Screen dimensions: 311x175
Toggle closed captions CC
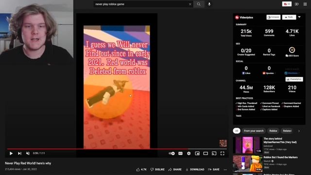pyautogui.click(x=180, y=154)
